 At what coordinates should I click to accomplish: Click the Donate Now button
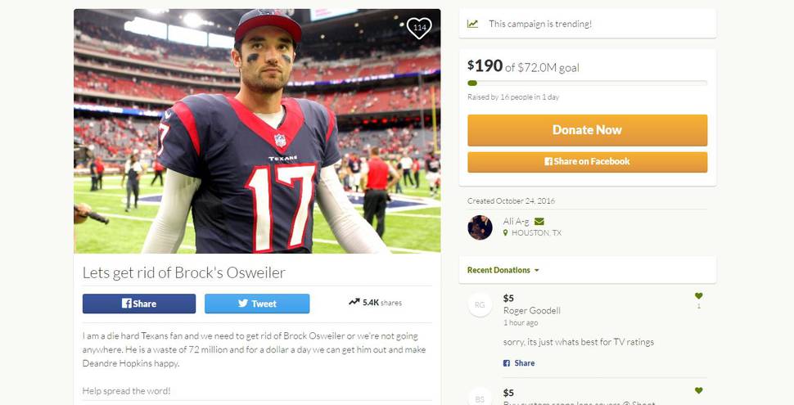pos(588,130)
